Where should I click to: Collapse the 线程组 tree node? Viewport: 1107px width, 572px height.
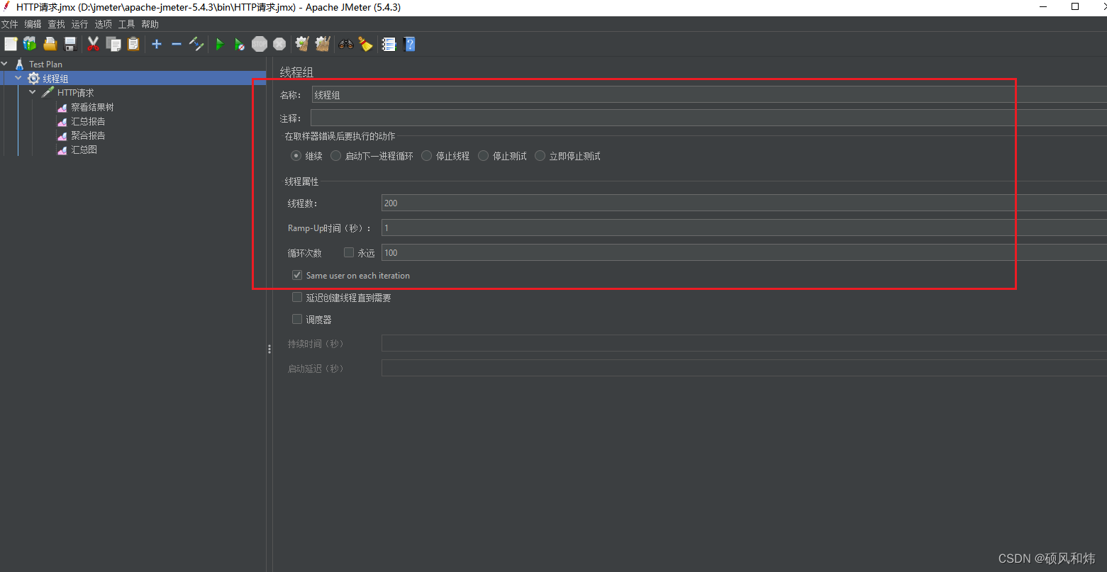tap(18, 78)
